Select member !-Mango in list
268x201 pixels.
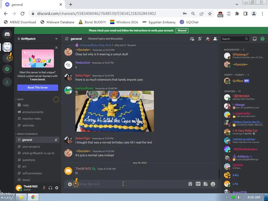[x=244, y=106]
